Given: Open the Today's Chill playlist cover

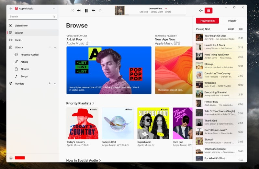Looking at the screenshot, I should coord(118,123).
